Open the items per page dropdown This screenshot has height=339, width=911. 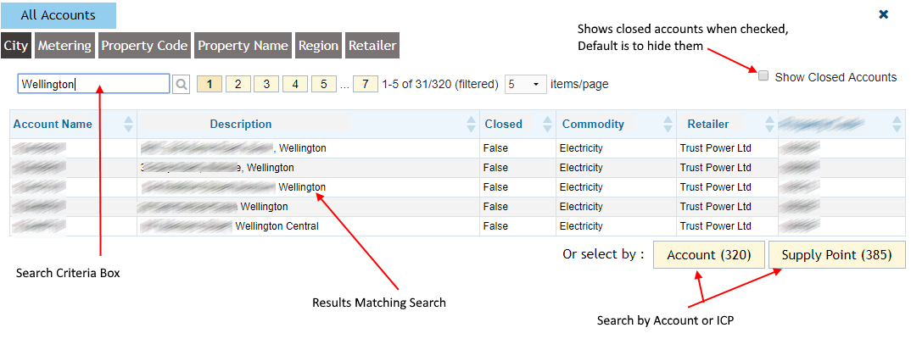click(x=525, y=84)
